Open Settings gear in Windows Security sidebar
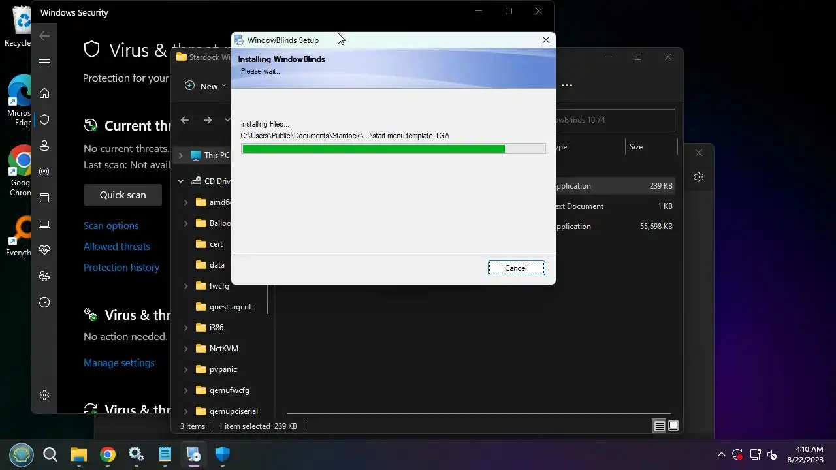This screenshot has width=836, height=470. 44,395
